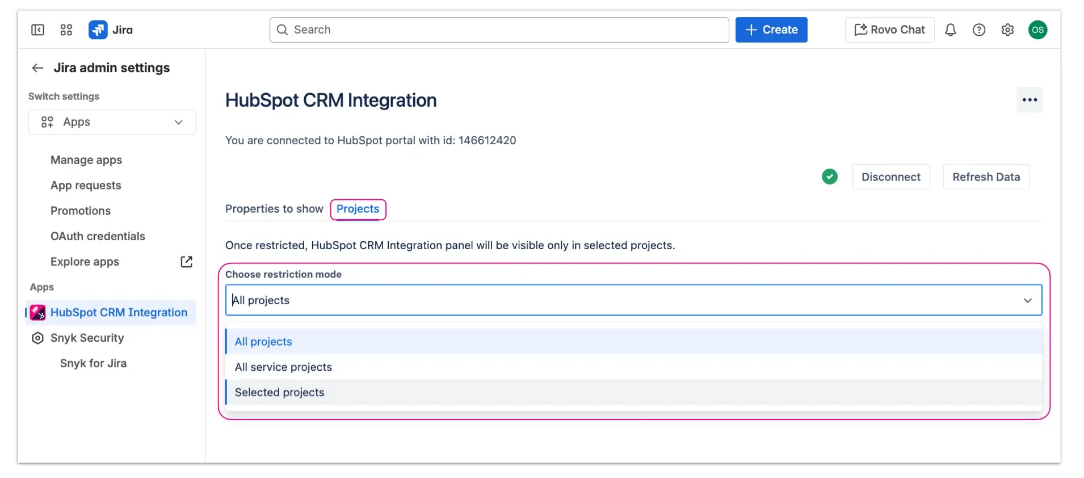Choose the All projects option in list
The width and height of the screenshot is (1084, 478).
point(634,342)
